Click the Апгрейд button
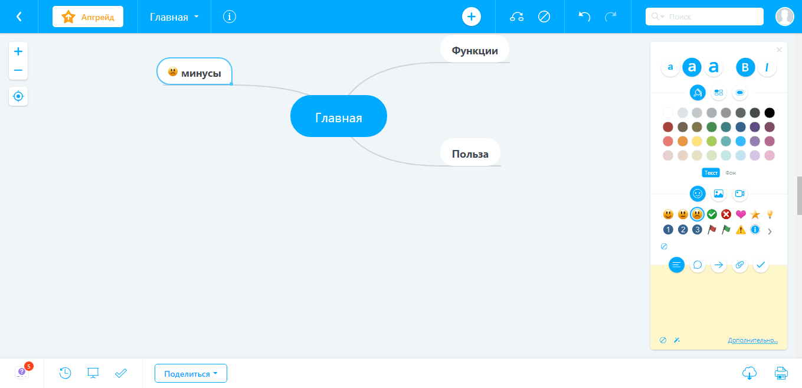The image size is (802, 388). pyautogui.click(x=88, y=17)
